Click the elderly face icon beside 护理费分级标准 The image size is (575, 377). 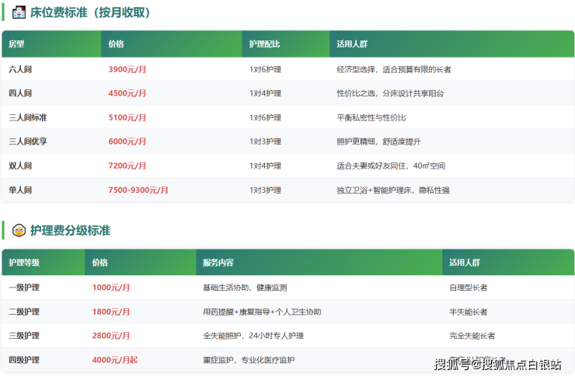tap(19, 230)
